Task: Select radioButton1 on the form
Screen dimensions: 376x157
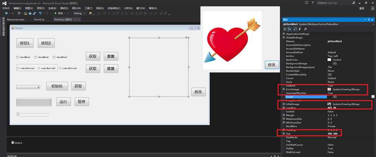Action: click(x=18, y=68)
